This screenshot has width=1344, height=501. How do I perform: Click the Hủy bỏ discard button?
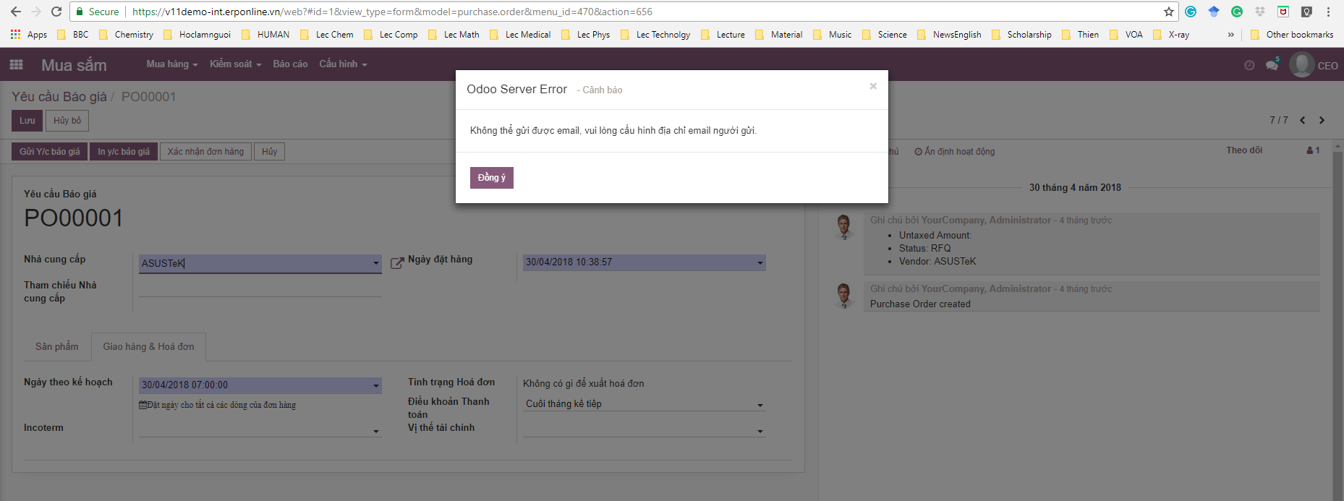pos(67,121)
